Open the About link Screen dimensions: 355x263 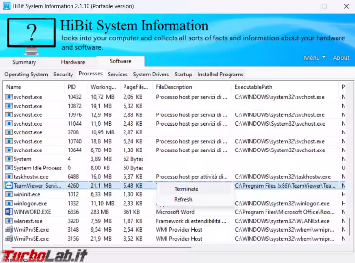[341, 58]
